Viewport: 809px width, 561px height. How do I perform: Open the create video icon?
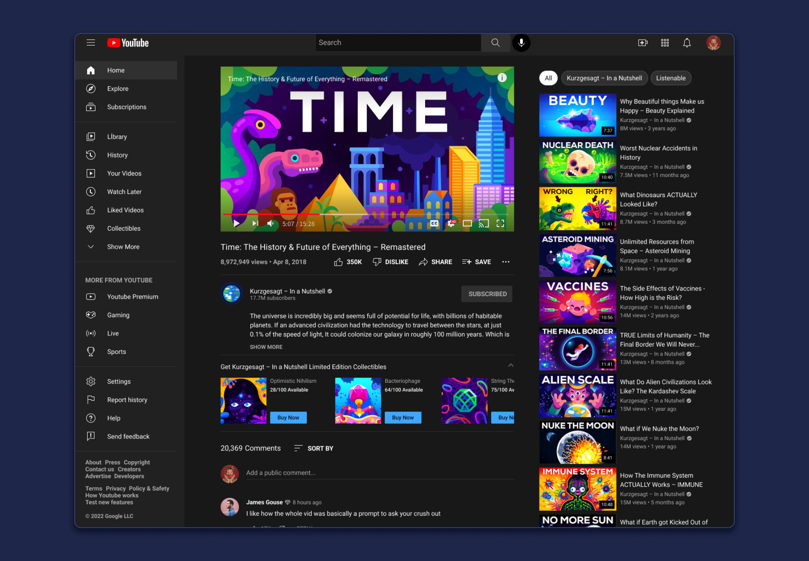(x=643, y=42)
